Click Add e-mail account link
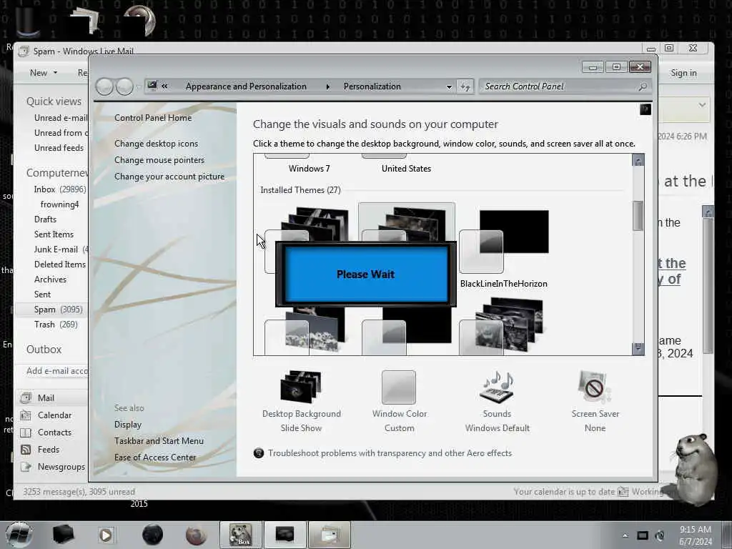This screenshot has width=732, height=549. pyautogui.click(x=57, y=371)
